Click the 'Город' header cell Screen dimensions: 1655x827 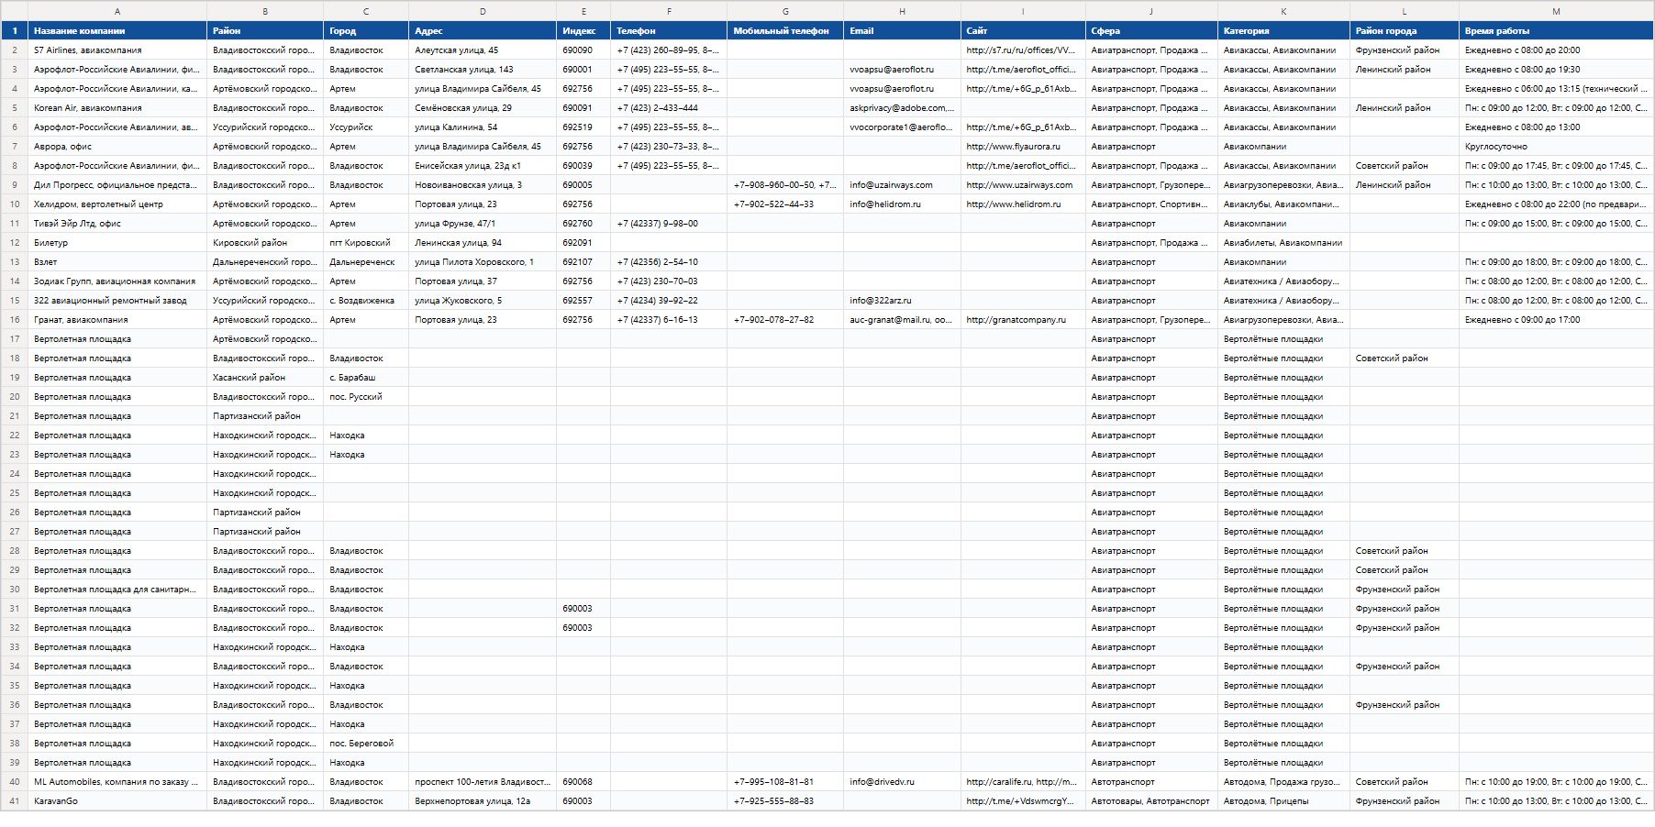(x=366, y=31)
